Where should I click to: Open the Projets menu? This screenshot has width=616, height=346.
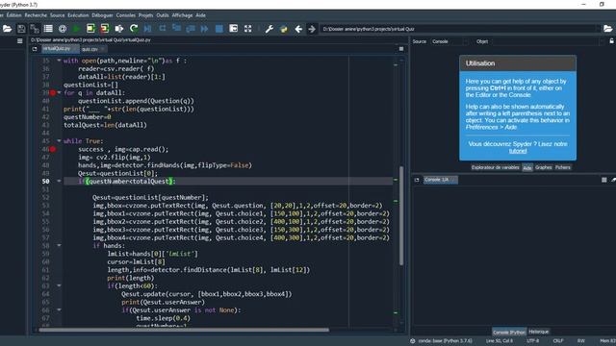click(145, 15)
